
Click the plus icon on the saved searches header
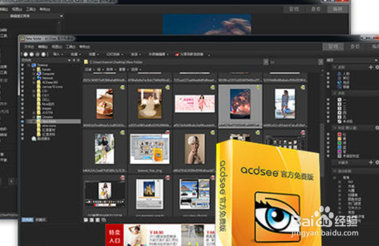coord(371,163)
